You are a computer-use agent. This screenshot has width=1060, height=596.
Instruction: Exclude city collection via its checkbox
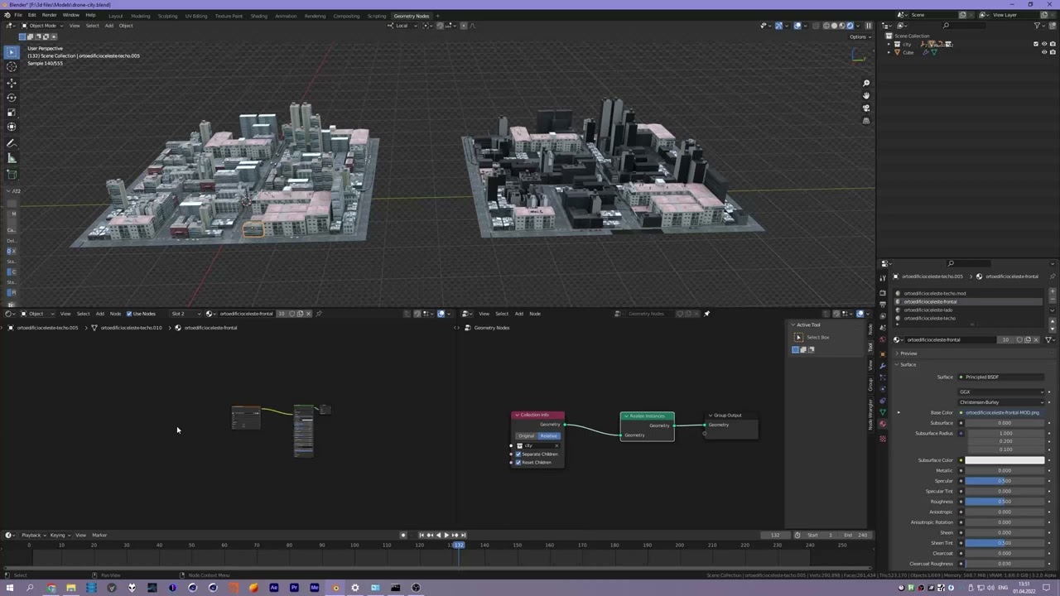tap(1035, 44)
